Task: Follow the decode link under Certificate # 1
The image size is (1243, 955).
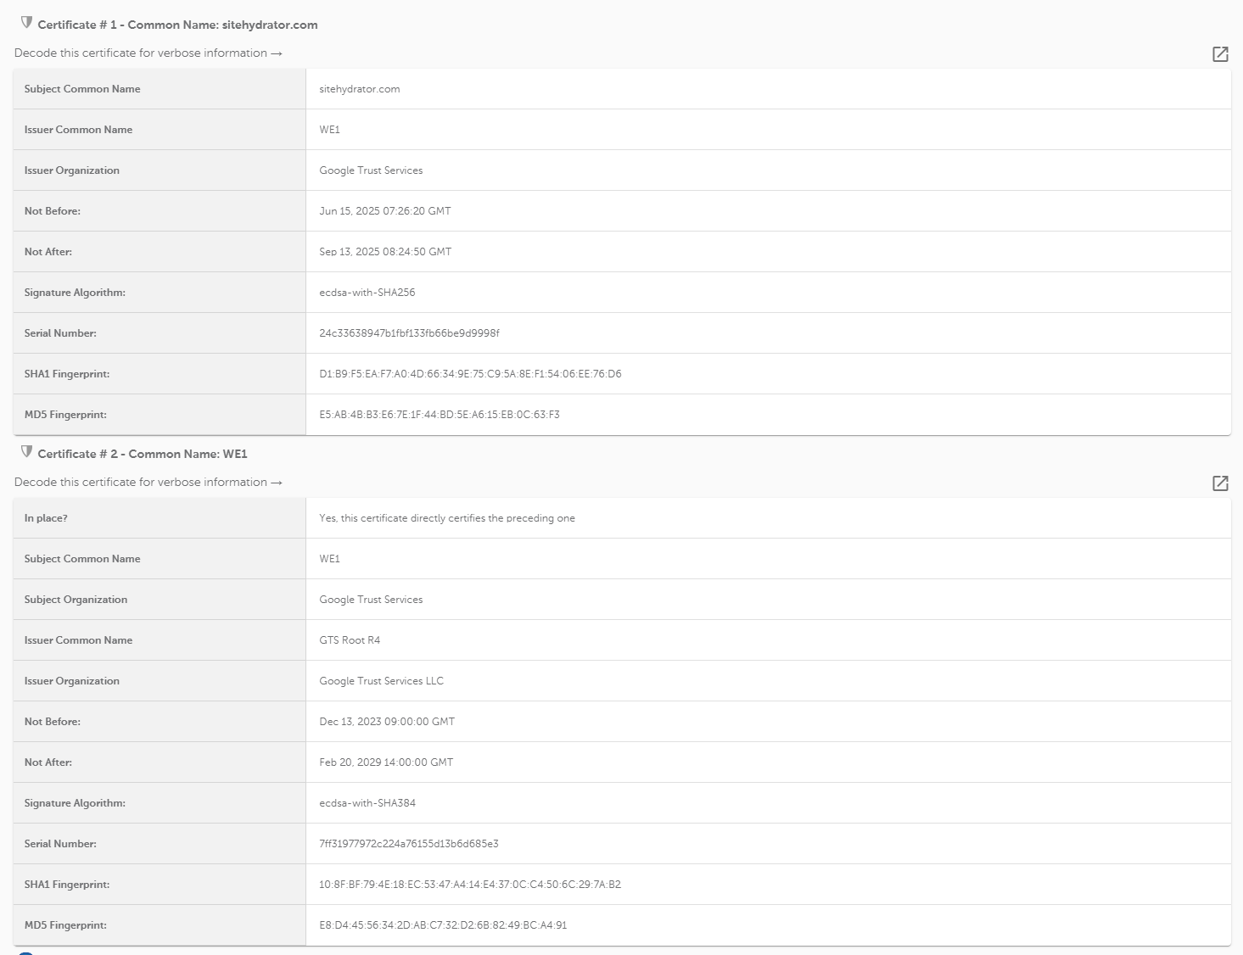Action: click(148, 53)
